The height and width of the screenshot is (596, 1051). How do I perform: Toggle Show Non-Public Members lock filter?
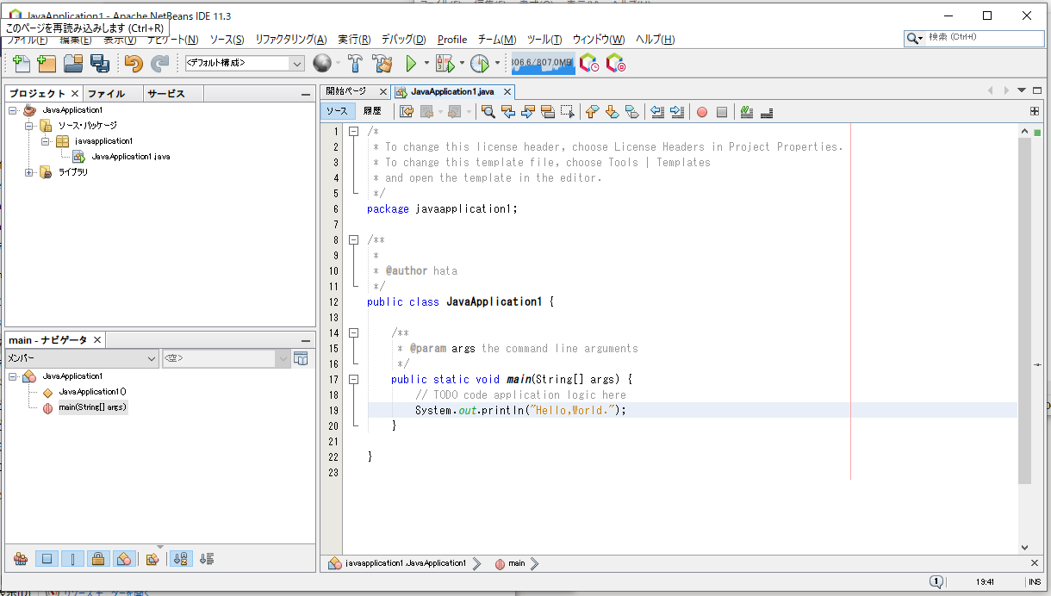98,558
